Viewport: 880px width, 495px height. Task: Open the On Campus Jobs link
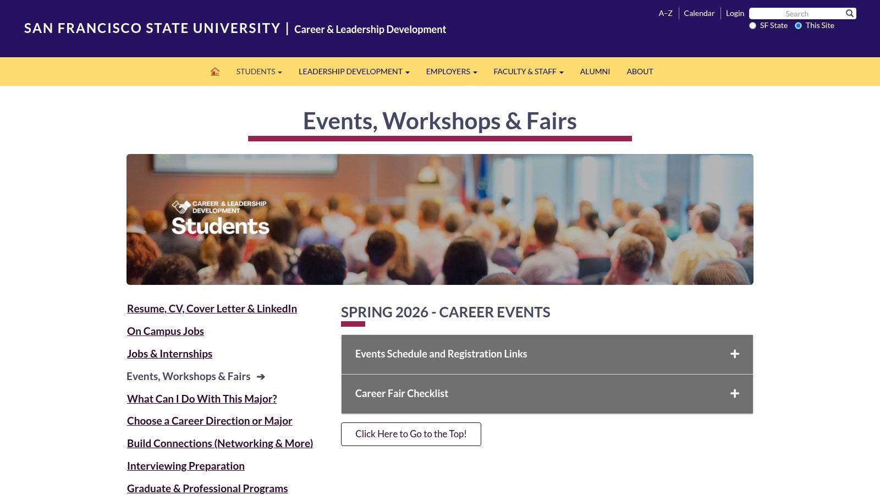point(166,331)
